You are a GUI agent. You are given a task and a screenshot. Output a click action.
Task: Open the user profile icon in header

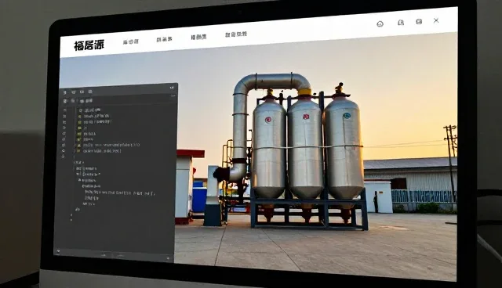coord(401,23)
